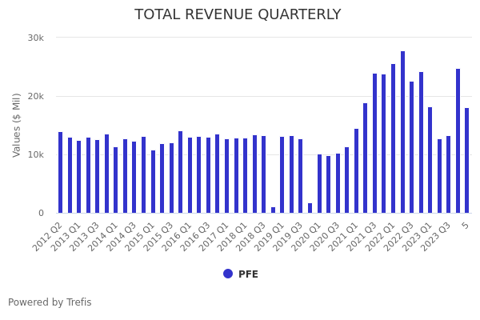This screenshot has height=320, width=480.
Task: Toggle the PFE series via legend label
Action: 248,274
